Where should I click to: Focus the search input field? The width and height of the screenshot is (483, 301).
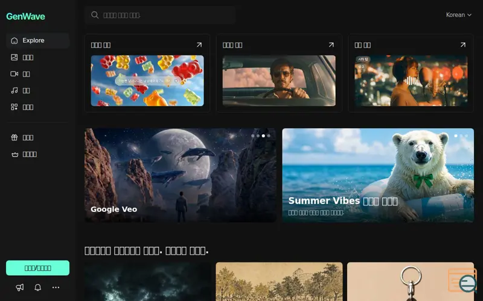(160, 15)
